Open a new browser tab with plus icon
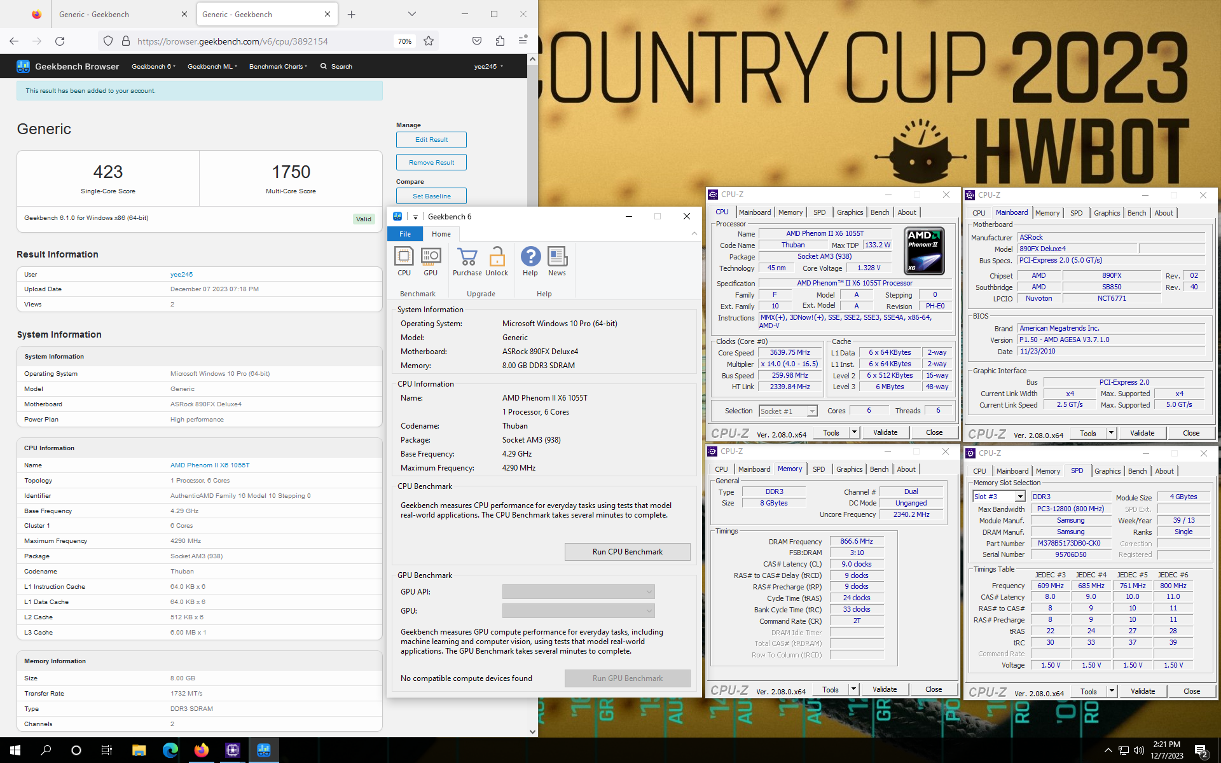Viewport: 1221px width, 763px height. click(352, 14)
